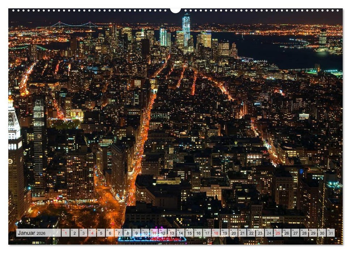351x253 pixels.
Task: Select the red date 25
Action: point(277,233)
